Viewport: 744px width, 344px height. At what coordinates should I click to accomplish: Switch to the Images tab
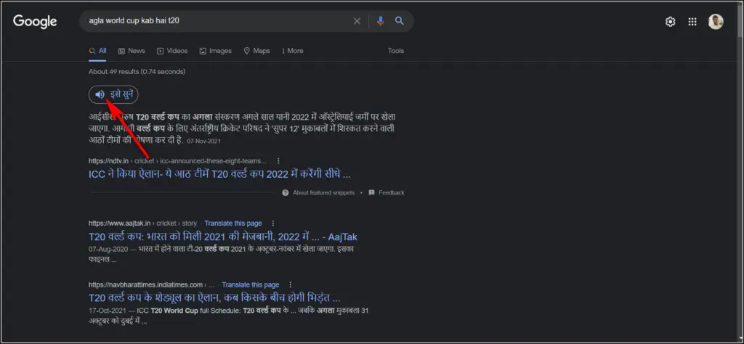click(x=215, y=51)
